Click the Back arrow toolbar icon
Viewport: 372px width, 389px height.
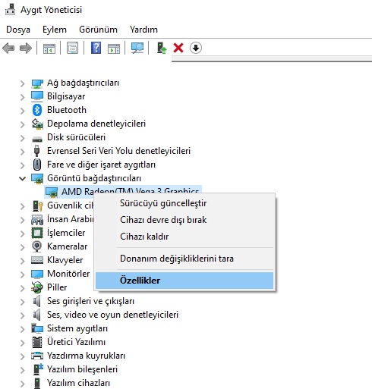tap(8, 48)
